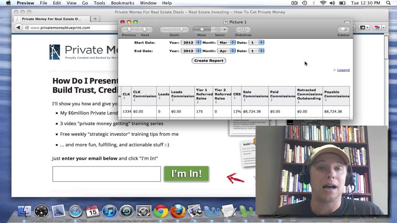
Task: Click the Picture 1 document proxy icon
Action: [x=225, y=22]
